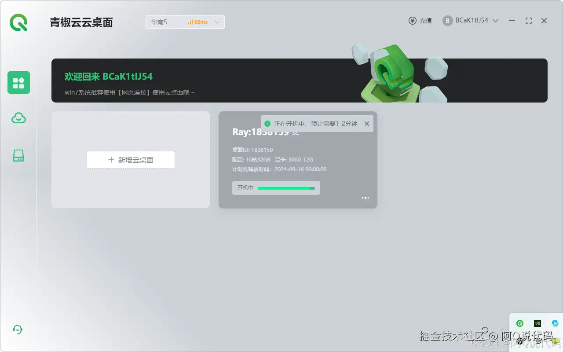
Task: Click 显卡: 3060-12G text
Action: coord(294,160)
